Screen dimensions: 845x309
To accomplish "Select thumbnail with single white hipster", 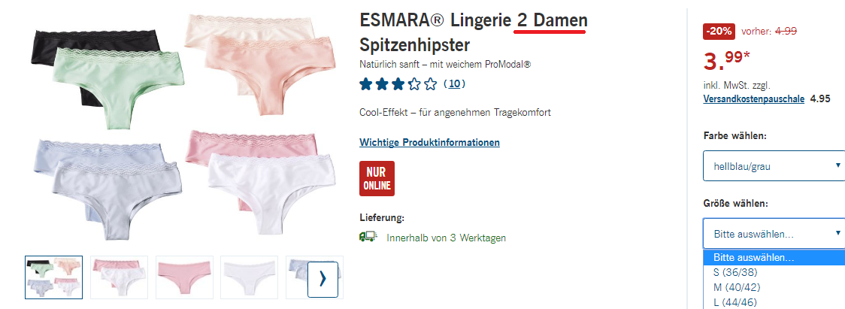I will pyautogui.click(x=250, y=277).
